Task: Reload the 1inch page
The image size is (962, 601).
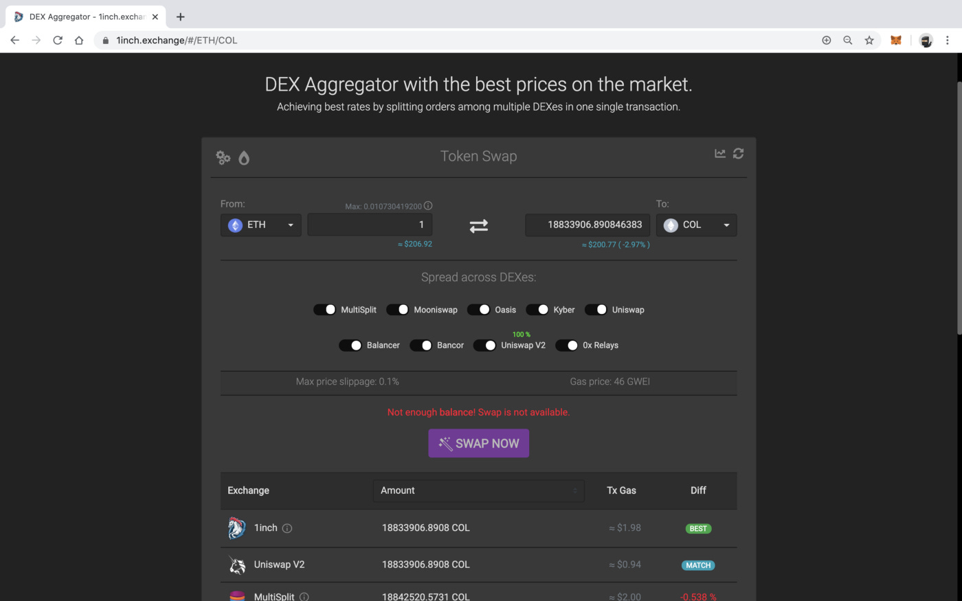Action: (58, 41)
